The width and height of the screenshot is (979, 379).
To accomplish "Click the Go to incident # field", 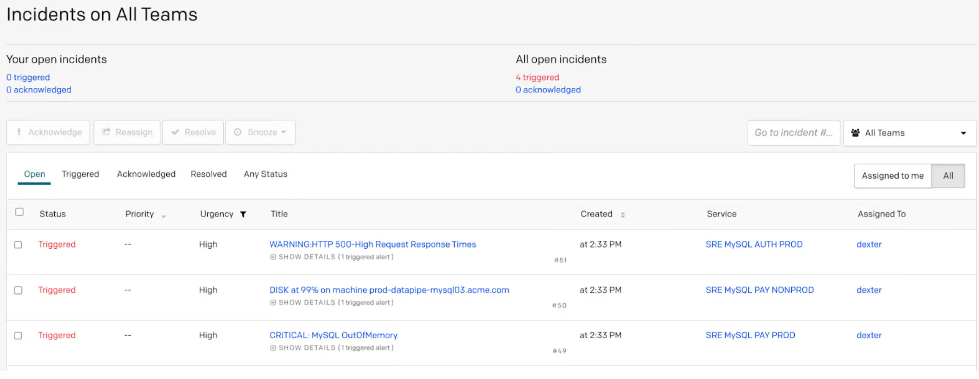I will 793,133.
